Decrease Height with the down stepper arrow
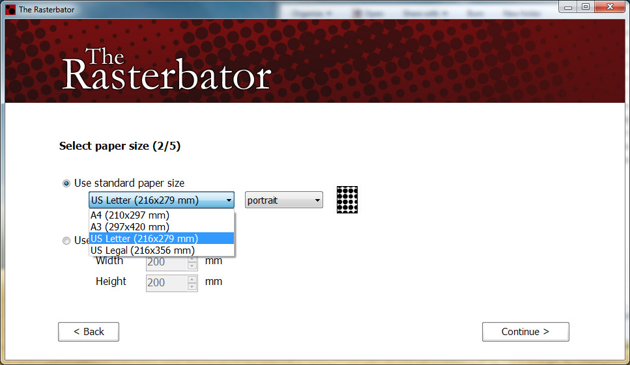Image resolution: width=630 pixels, height=365 pixels. tap(192, 287)
